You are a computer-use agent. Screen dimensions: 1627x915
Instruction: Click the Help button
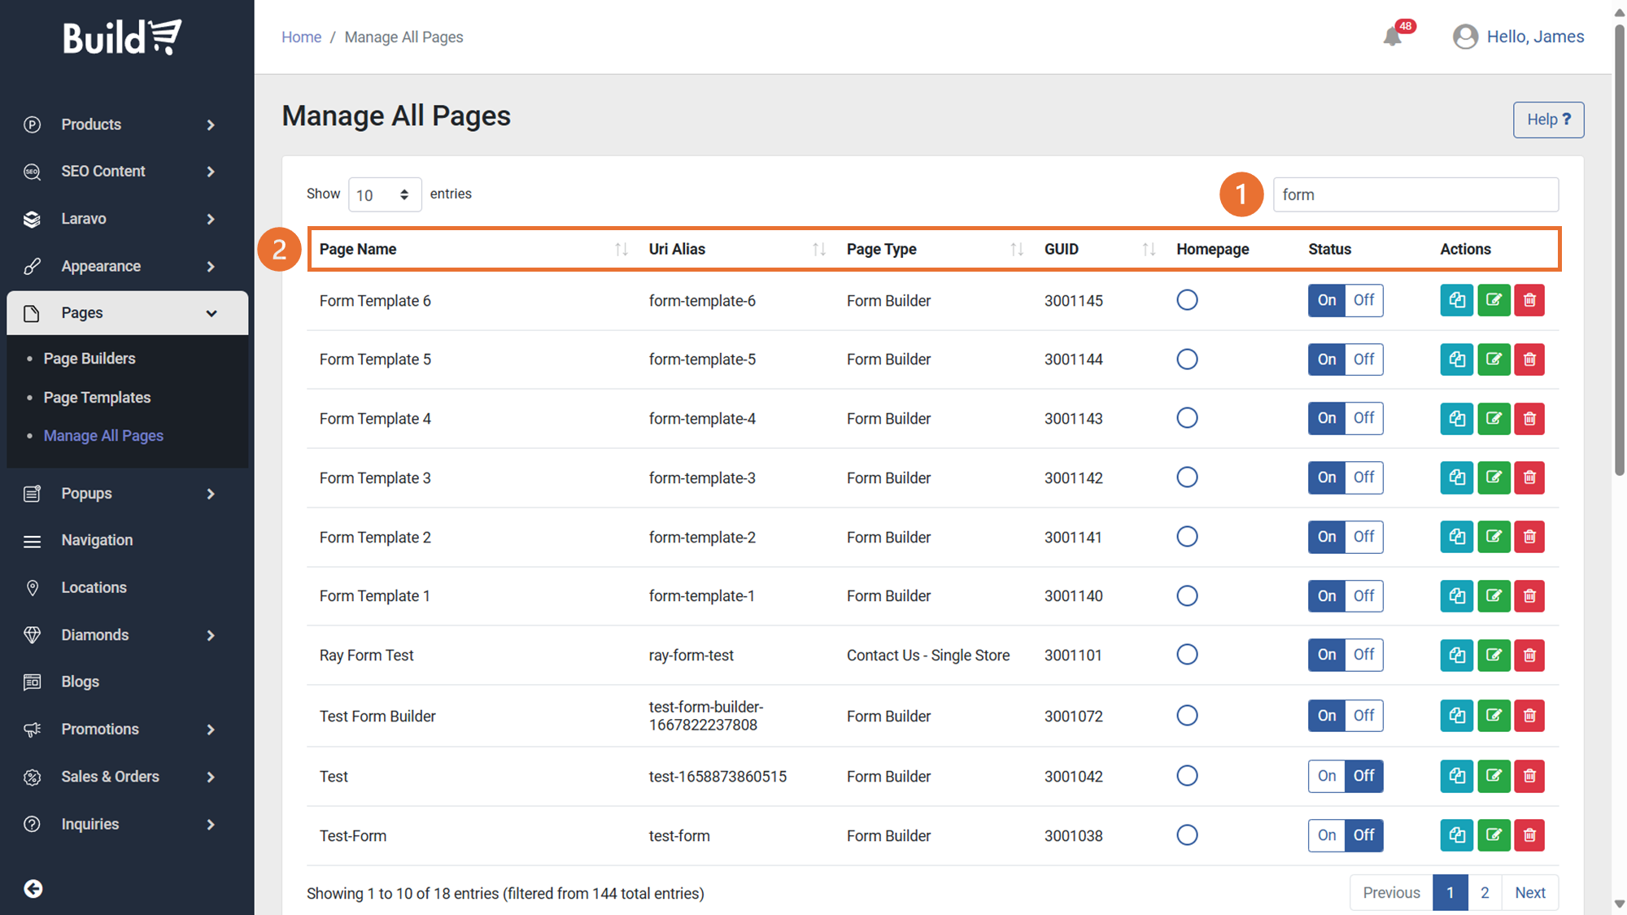coord(1547,120)
